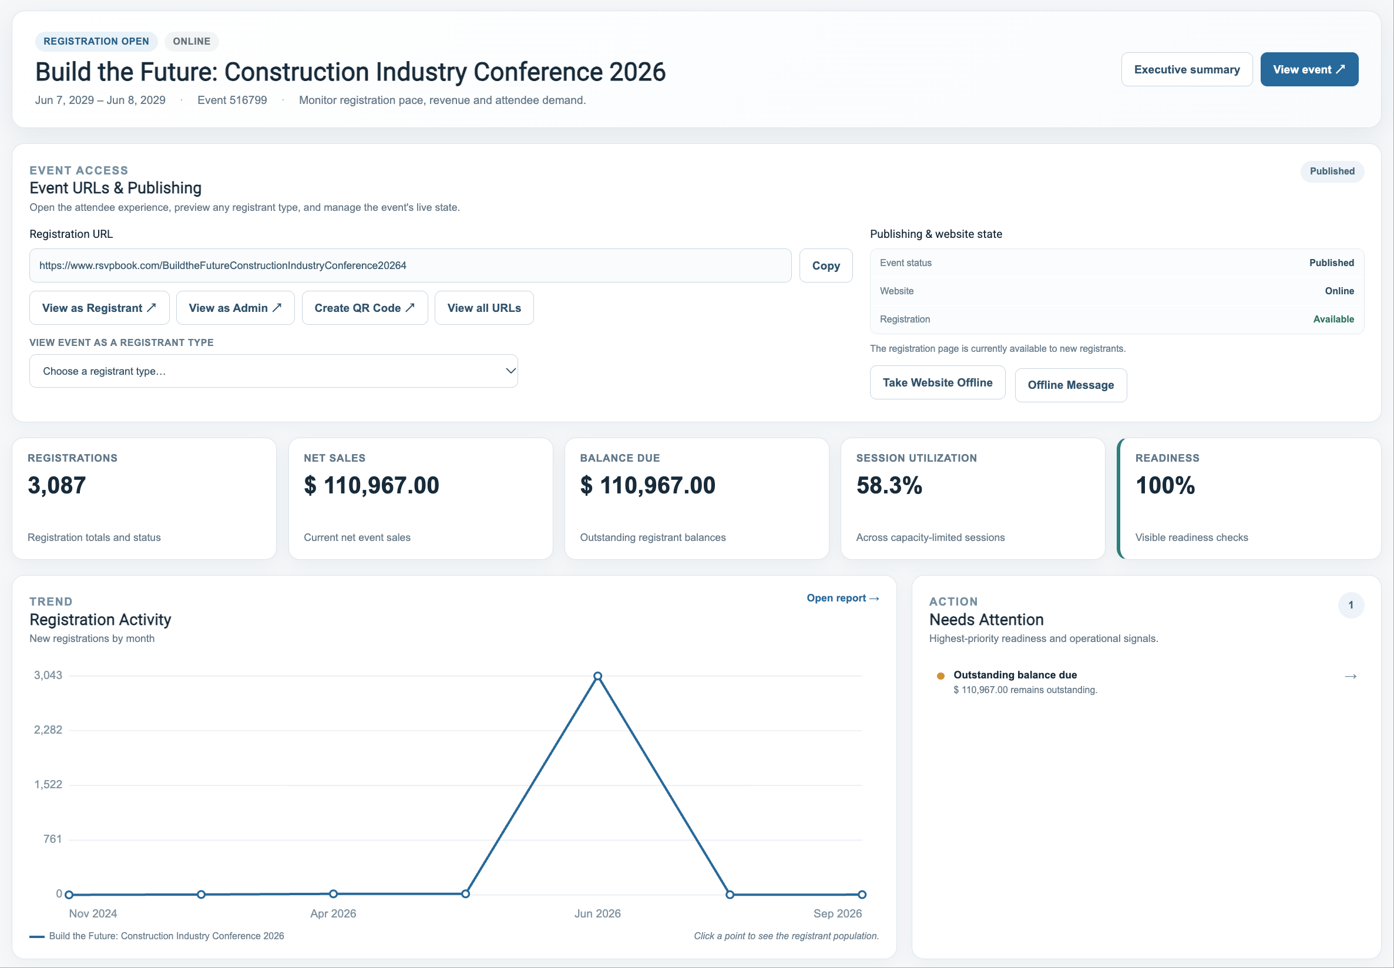This screenshot has width=1394, height=968.
Task: Click the Sep 2026 chart data point
Action: 862,895
